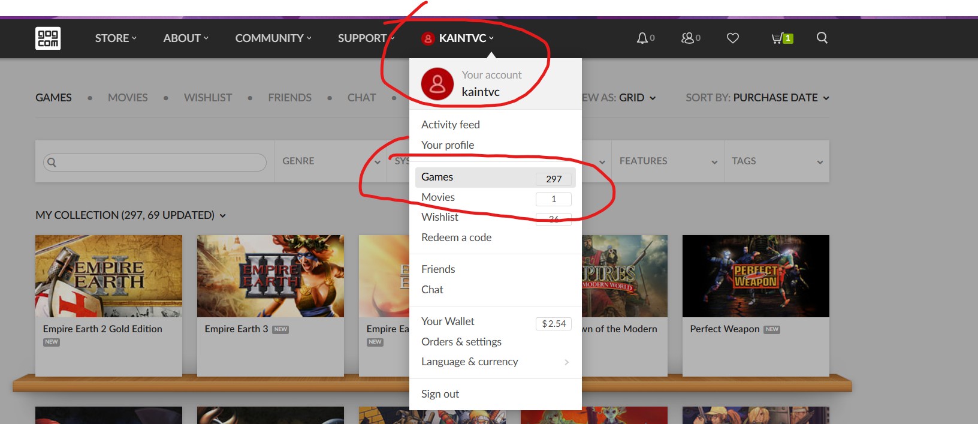Open Empire Earth 2 Gold Edition cover

(108, 276)
